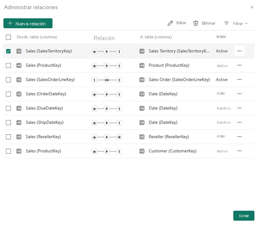Uncheck the Sales (SalesTerritoryKey) row checkbox
Viewport: 260px width, 225px height.
click(x=8, y=51)
